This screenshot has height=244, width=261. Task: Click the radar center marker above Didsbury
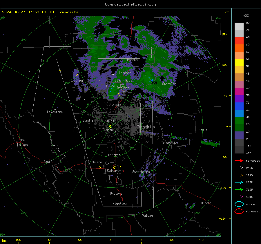pos(110,126)
